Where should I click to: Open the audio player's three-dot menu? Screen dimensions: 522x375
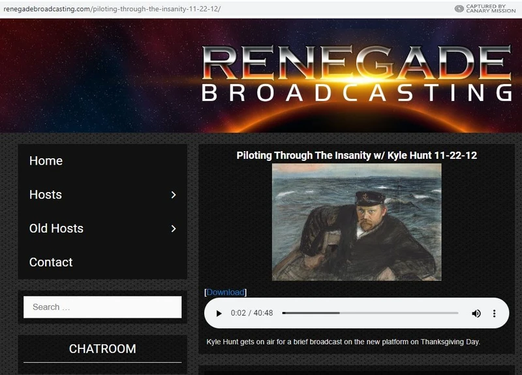(494, 313)
